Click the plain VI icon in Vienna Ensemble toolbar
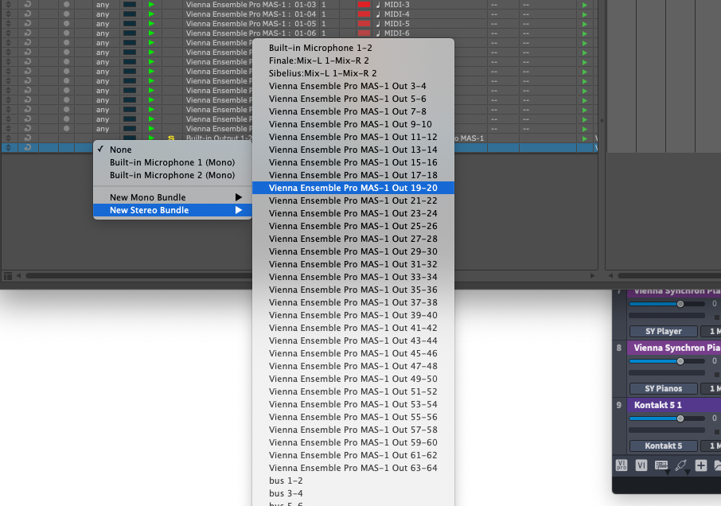721x506 pixels. tap(641, 465)
